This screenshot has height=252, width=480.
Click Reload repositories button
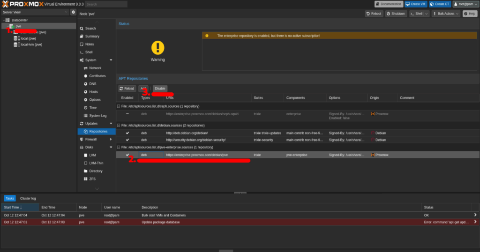click(127, 89)
